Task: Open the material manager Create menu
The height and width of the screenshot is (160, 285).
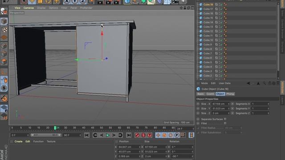Action: [x=18, y=141]
